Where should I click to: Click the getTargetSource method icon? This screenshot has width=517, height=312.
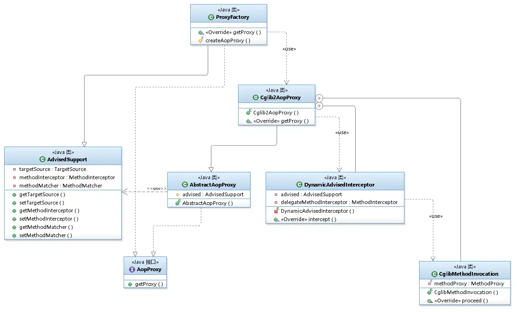coord(14,194)
